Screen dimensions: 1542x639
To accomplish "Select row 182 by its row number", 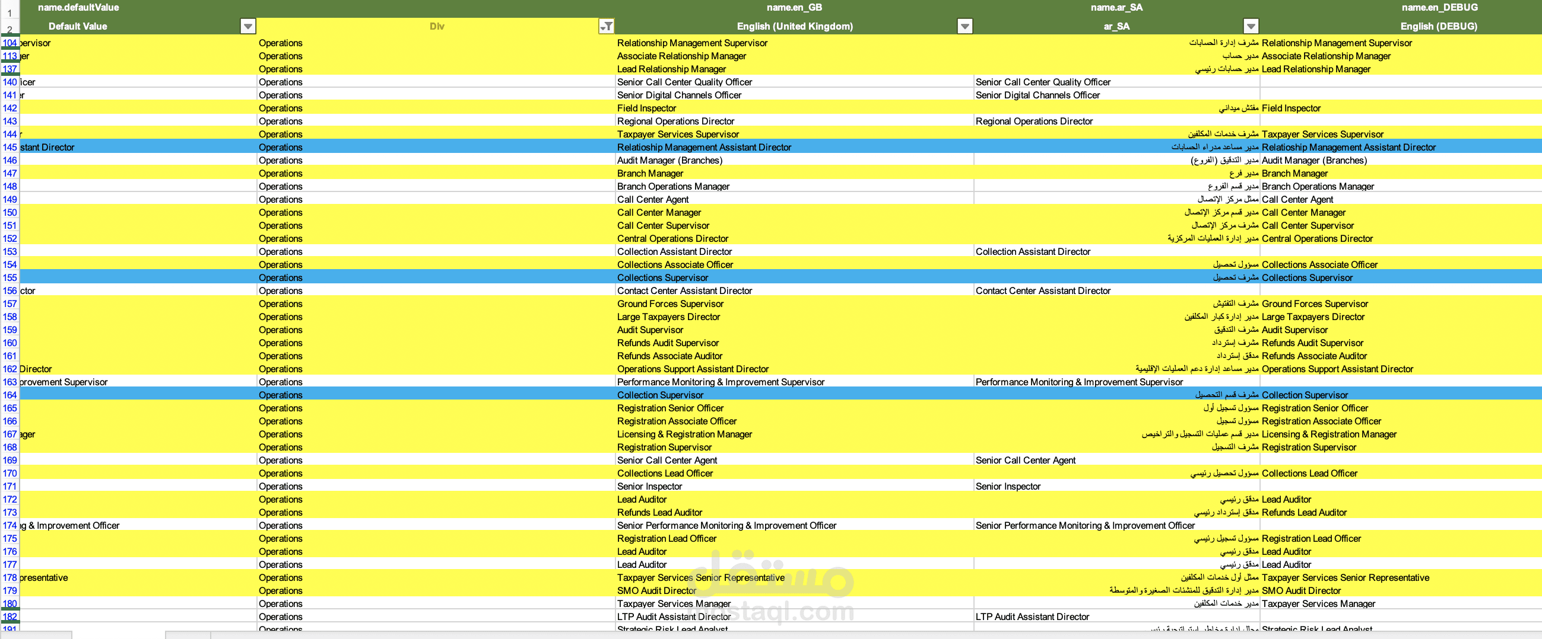I will [x=9, y=617].
